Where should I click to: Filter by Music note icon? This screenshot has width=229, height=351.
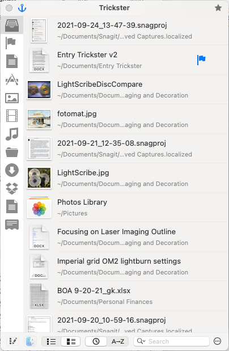tap(12, 134)
